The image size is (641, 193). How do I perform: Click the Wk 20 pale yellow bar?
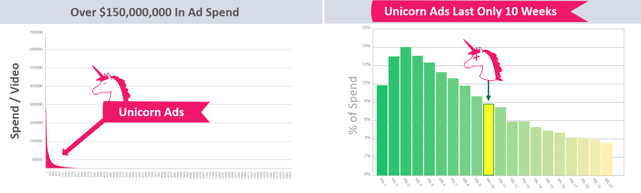607,159
